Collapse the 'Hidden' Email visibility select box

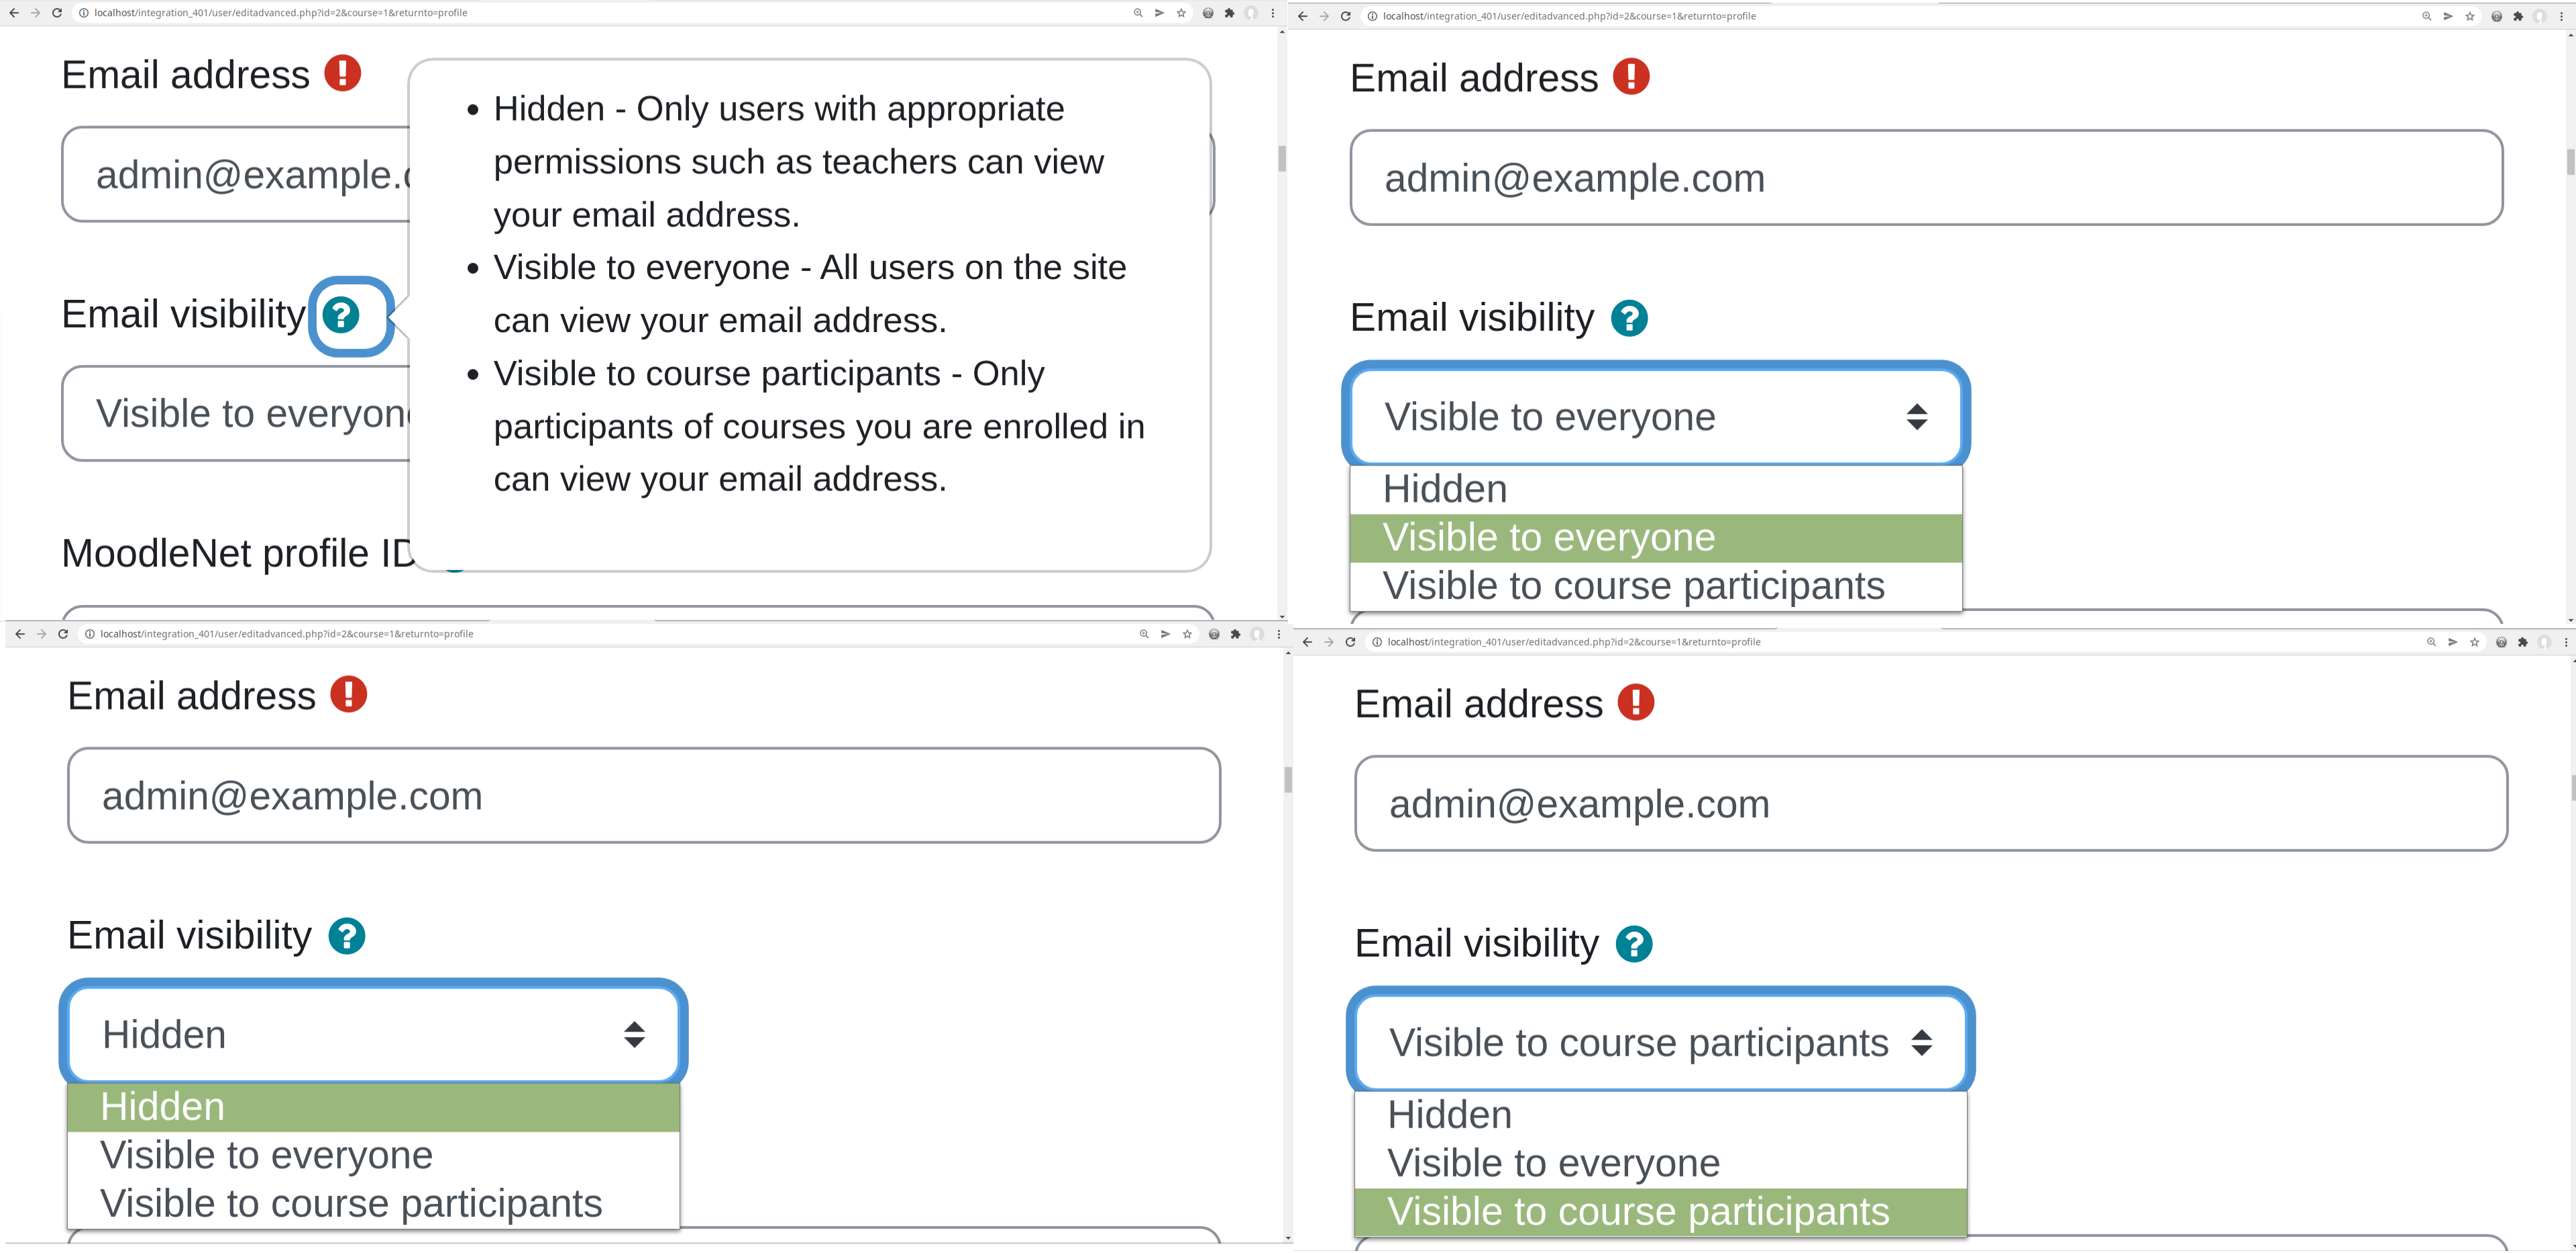[x=374, y=1034]
